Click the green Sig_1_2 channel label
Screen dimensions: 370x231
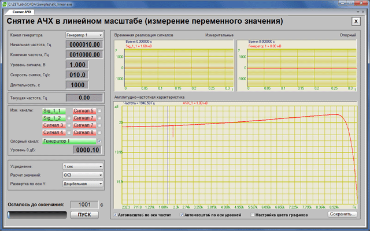[54, 118]
